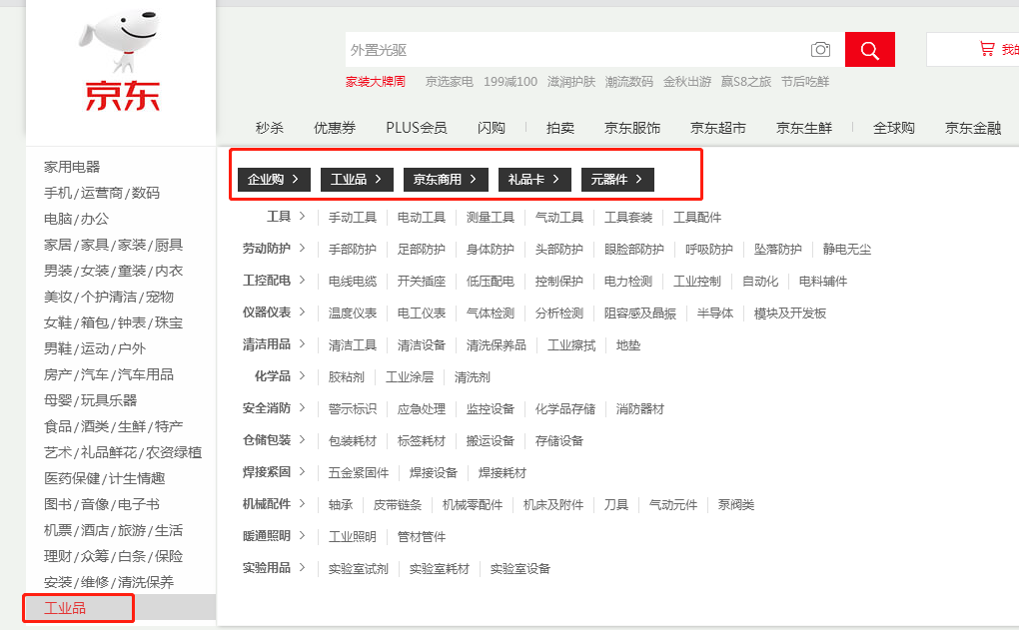Screen dimensions: 1019x630
Task: Go to the 秒杀 navigation tab
Action: click(270, 128)
